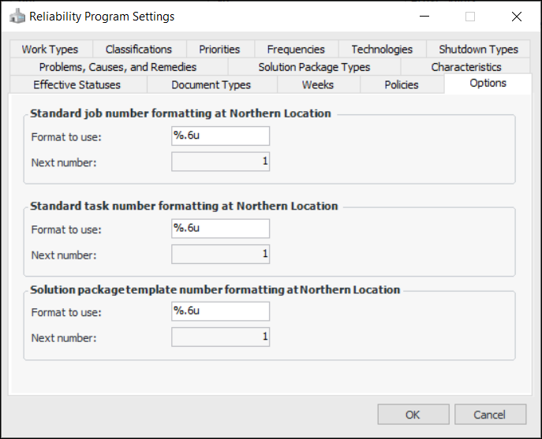The width and height of the screenshot is (542, 439).
Task: Click the standard task number format field
Action: [x=221, y=229]
